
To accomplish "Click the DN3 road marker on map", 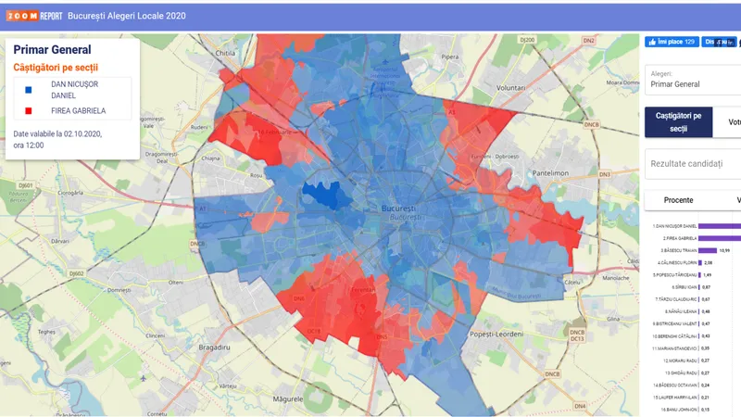I will [x=605, y=174].
